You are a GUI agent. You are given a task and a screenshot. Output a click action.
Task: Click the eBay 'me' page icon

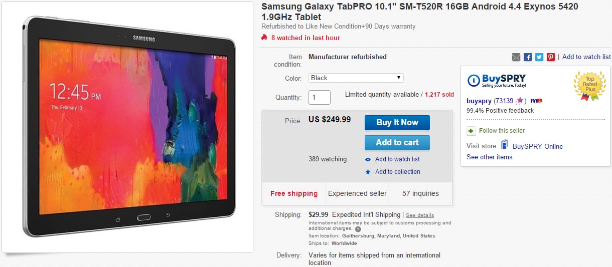coord(536,101)
